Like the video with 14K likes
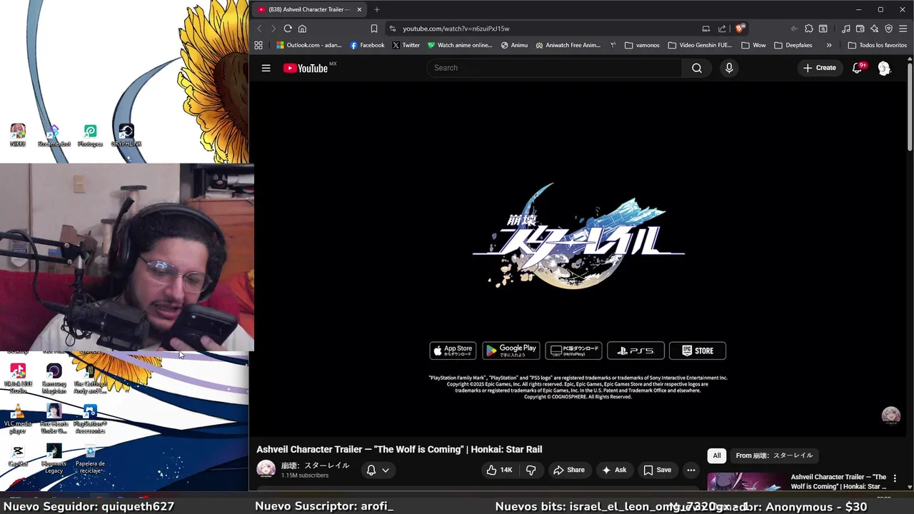Screen dimensions: 914x514 499,470
